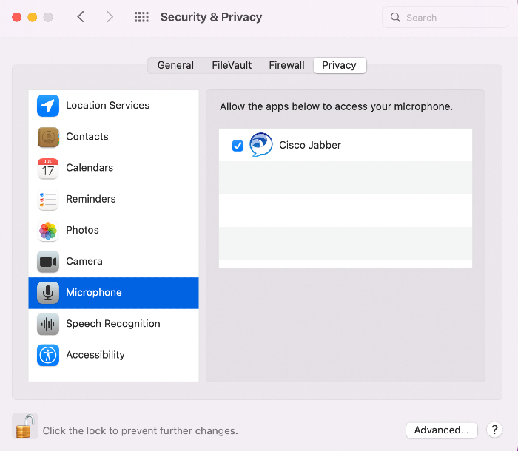Select Calendars text in privacy list

90,168
